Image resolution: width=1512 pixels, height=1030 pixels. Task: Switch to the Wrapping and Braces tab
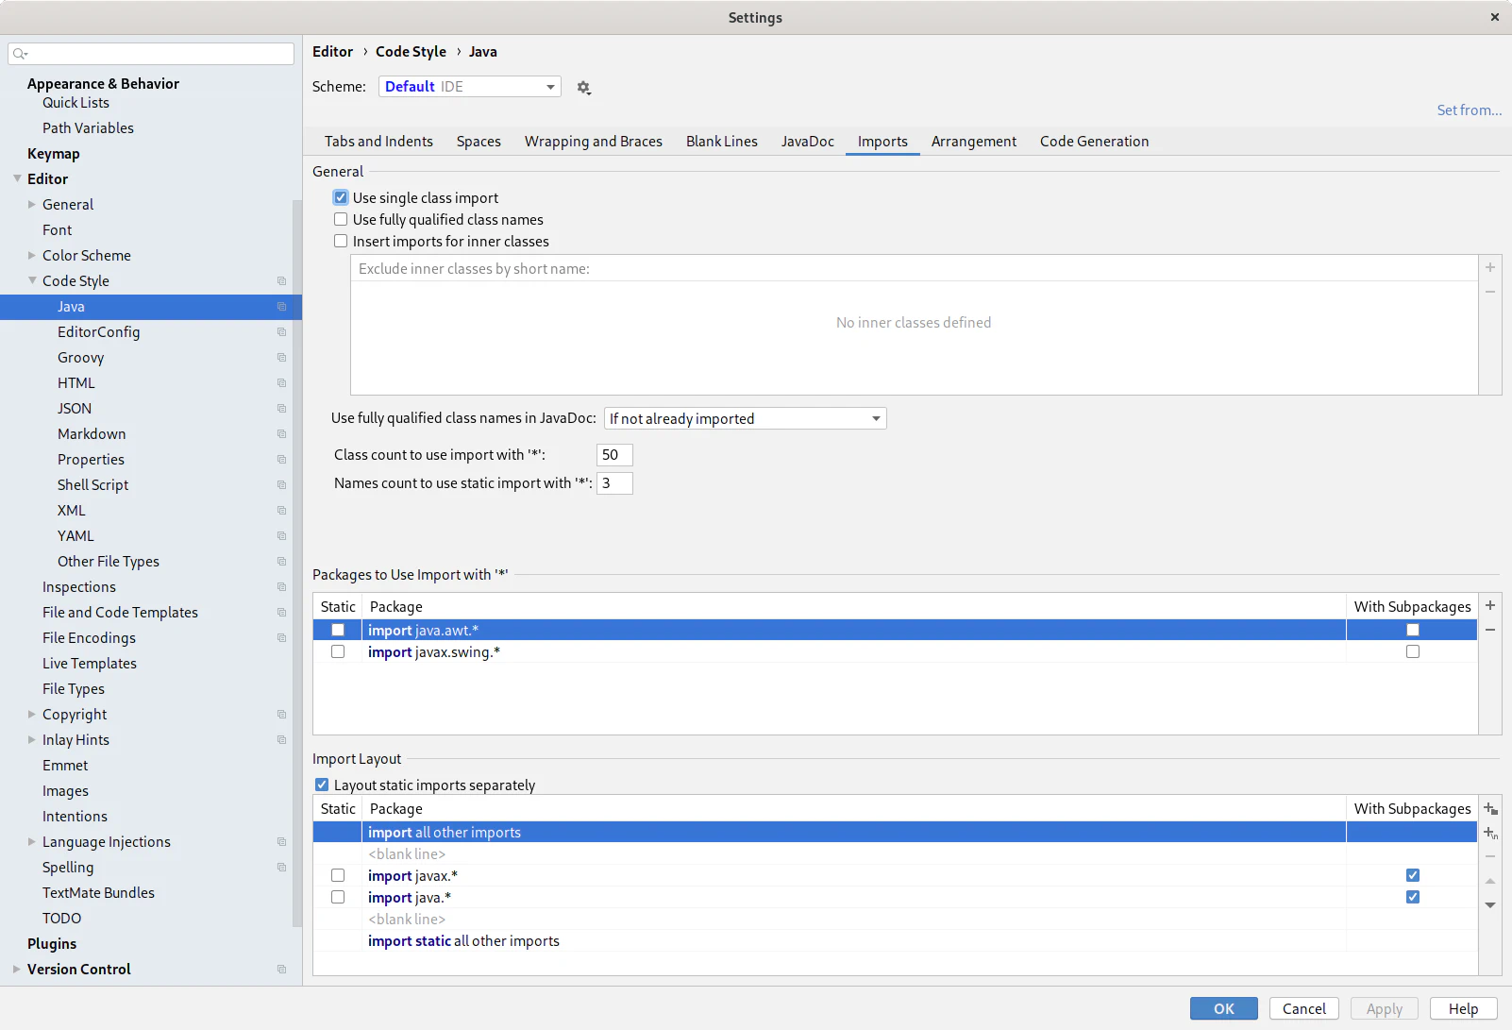593,142
